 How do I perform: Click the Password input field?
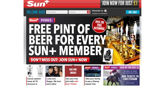coord(78,12)
